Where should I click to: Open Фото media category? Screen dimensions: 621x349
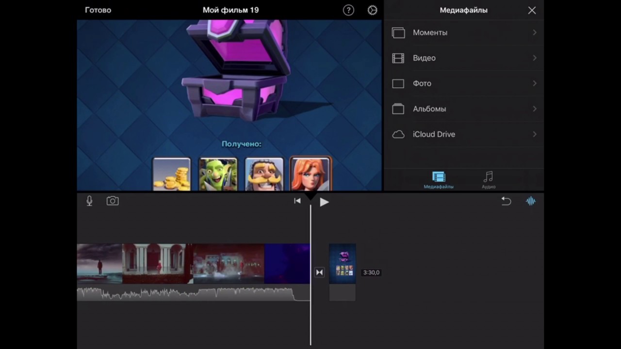(464, 83)
